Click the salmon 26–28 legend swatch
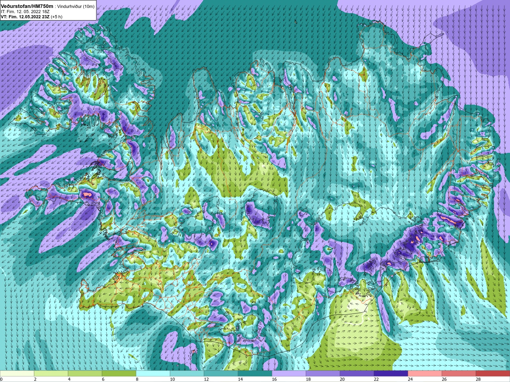Screen dimensions: 510x382 459,374
